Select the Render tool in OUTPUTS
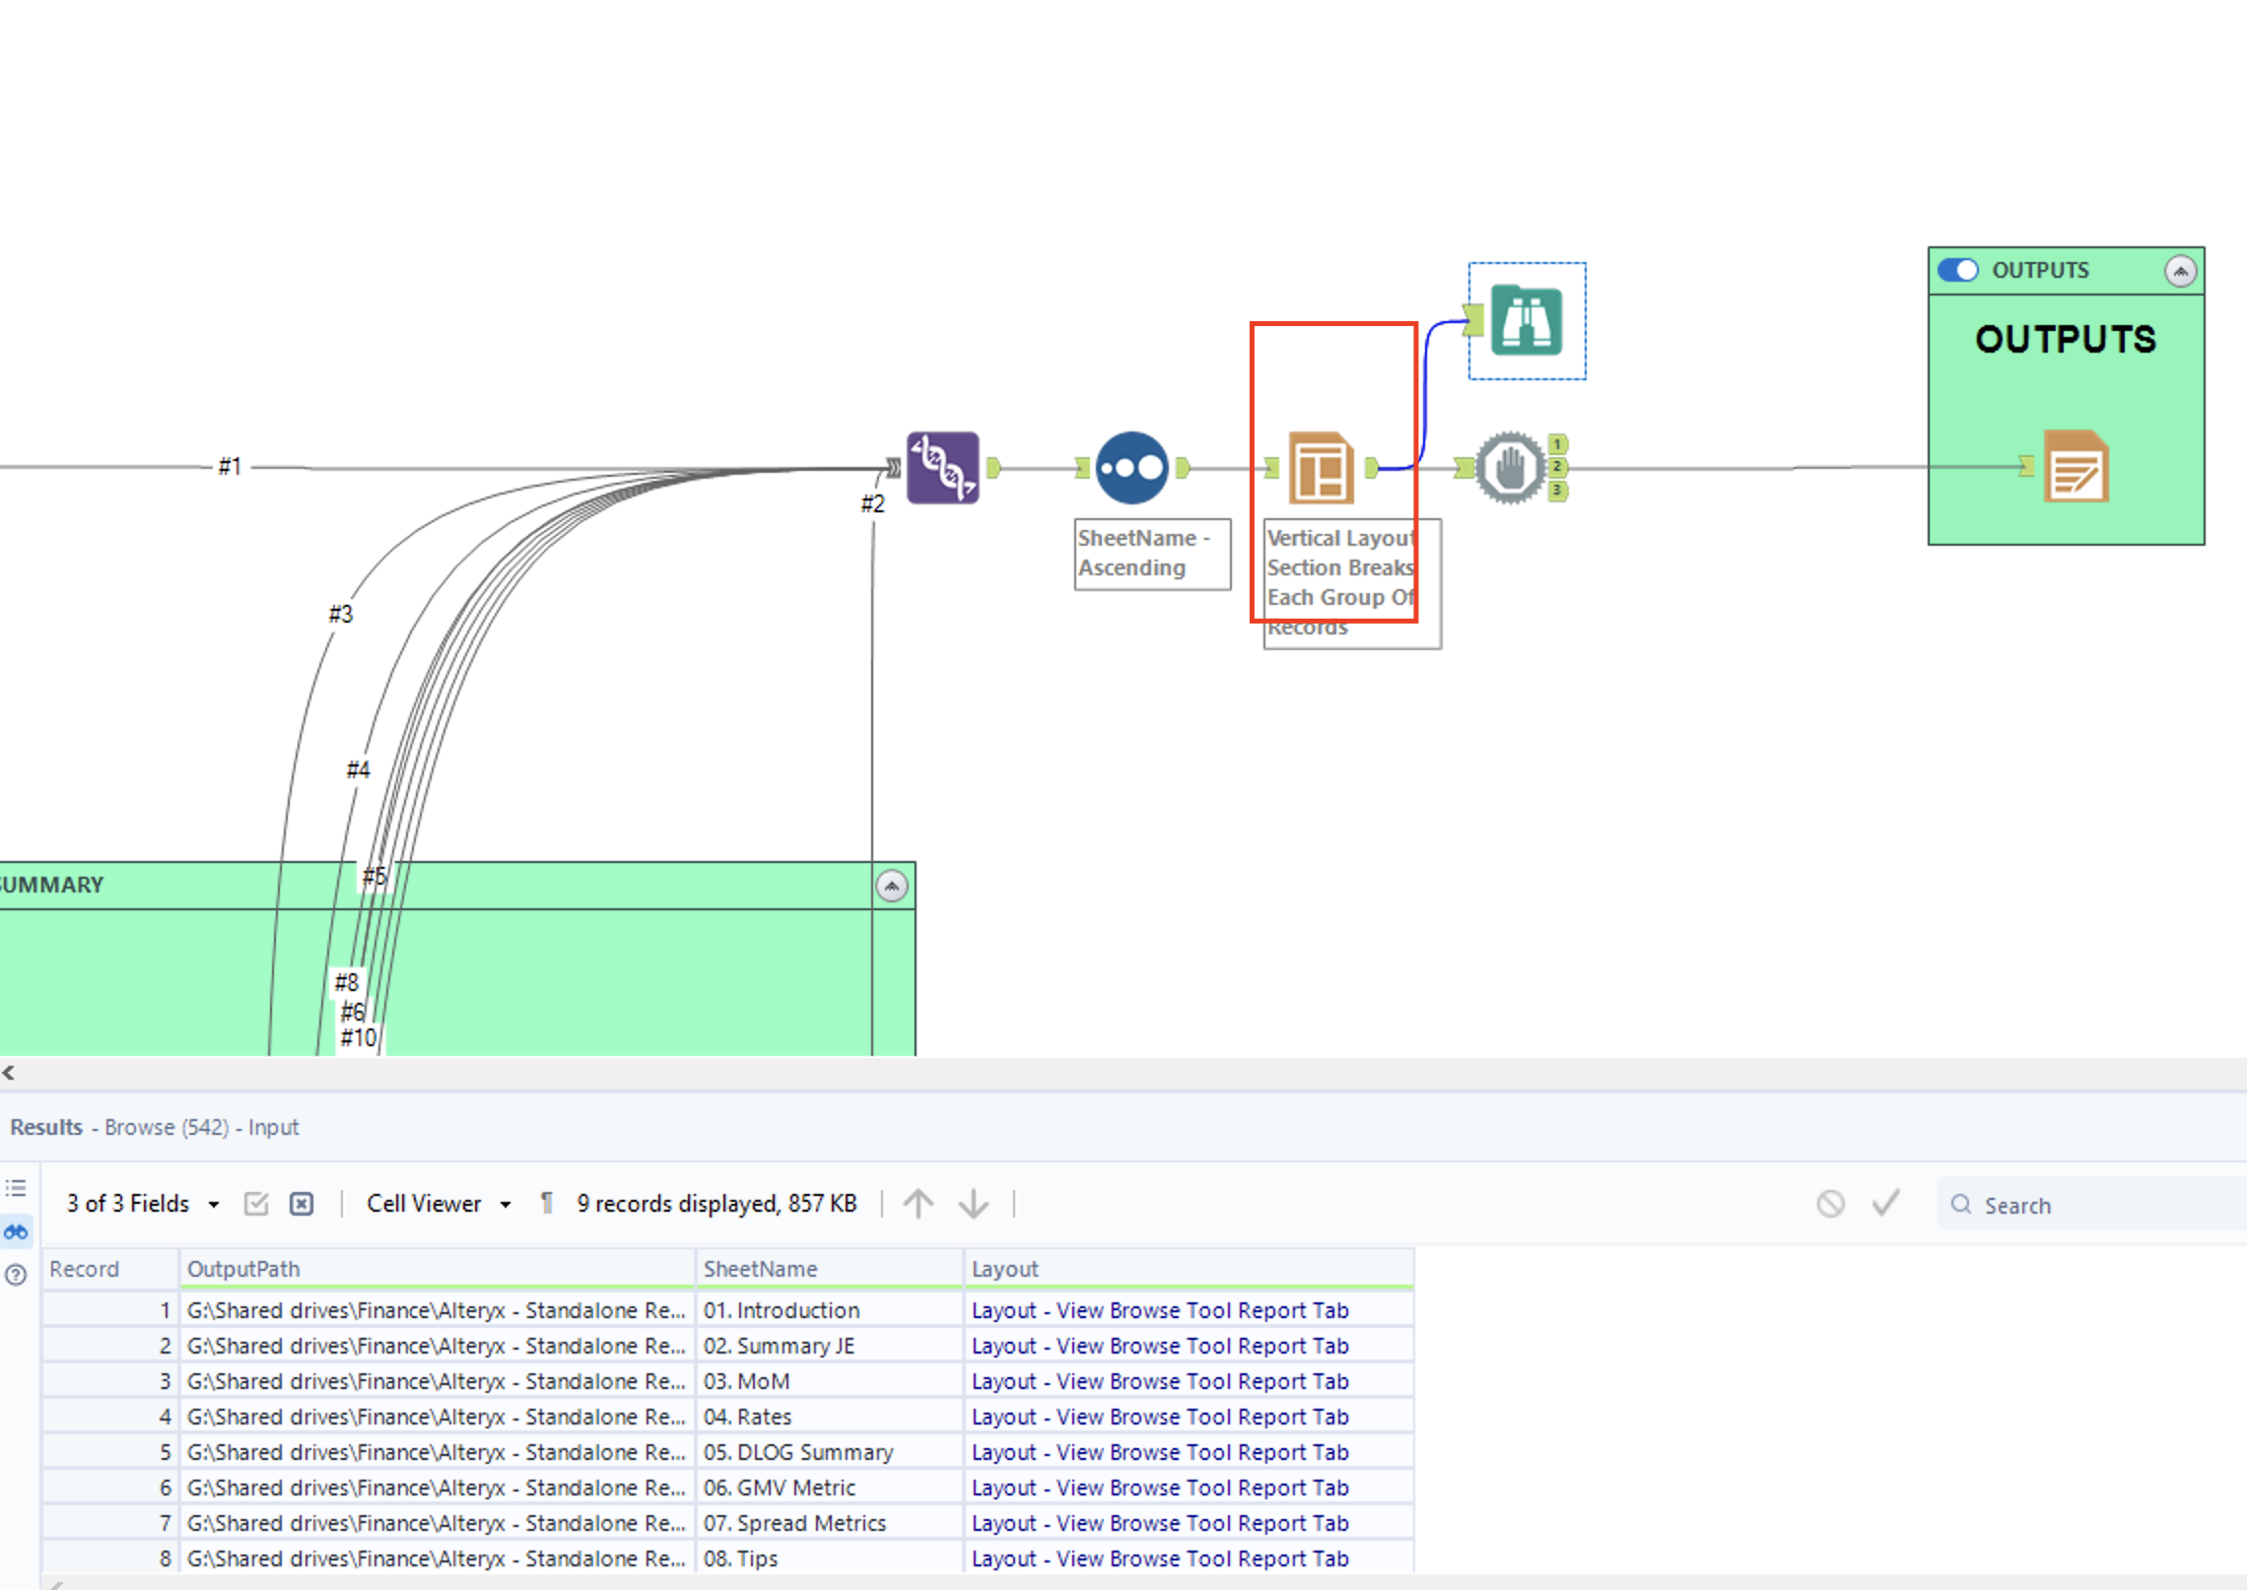 (2075, 467)
